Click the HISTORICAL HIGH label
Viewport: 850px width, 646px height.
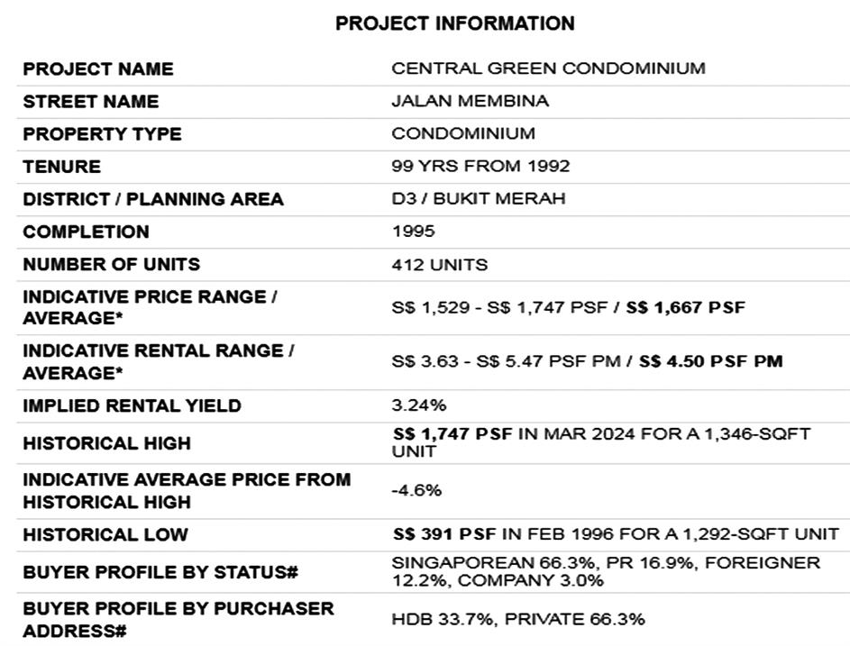coord(106,443)
